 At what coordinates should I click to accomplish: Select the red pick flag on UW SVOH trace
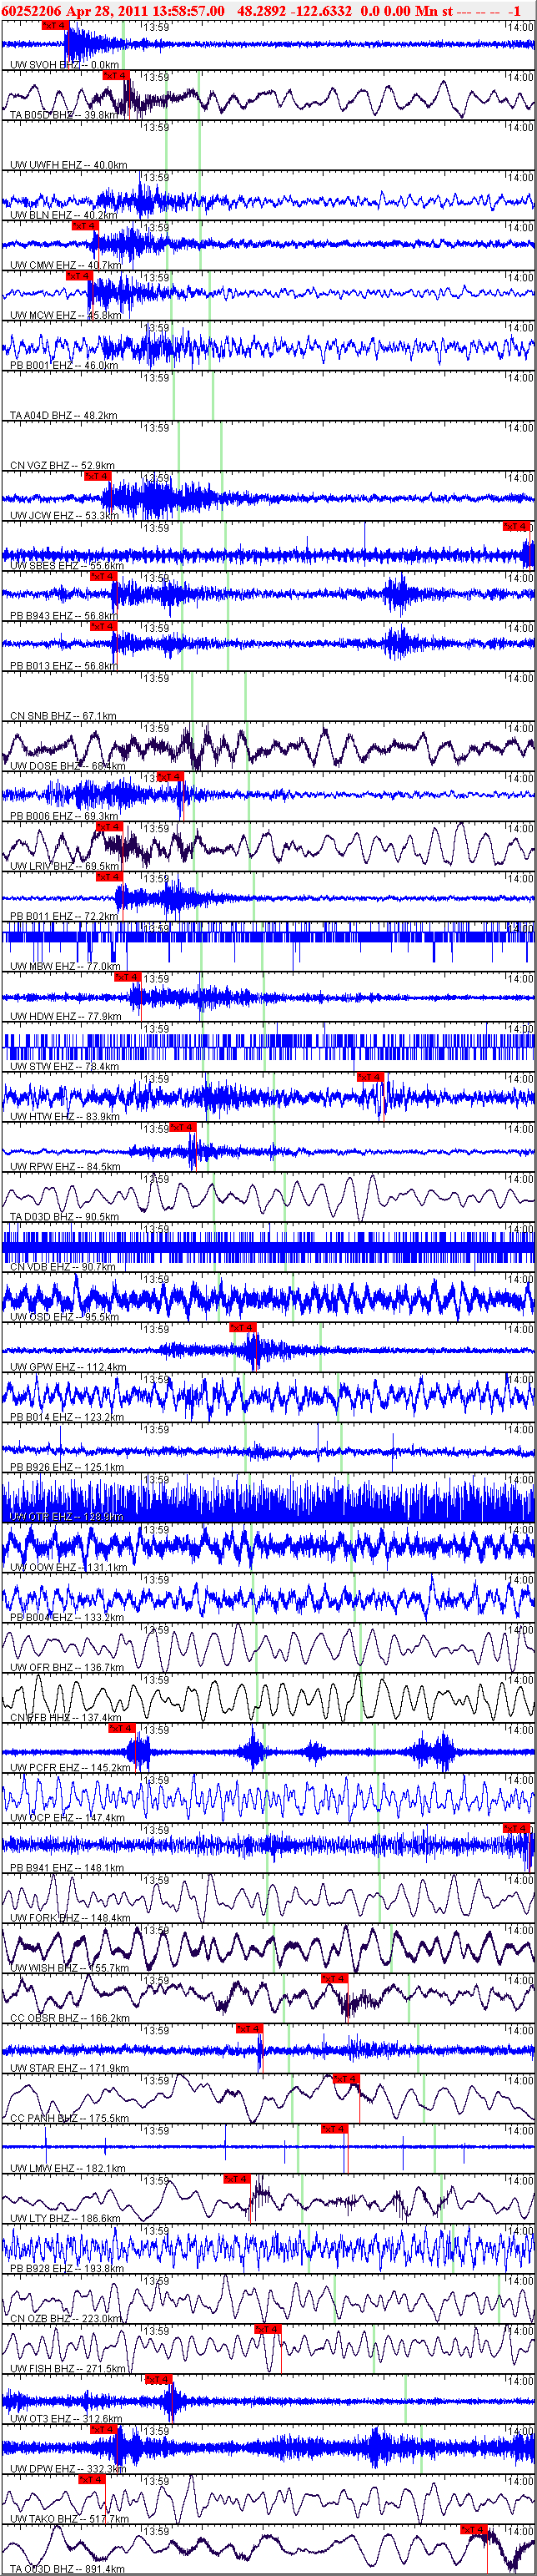54,26
